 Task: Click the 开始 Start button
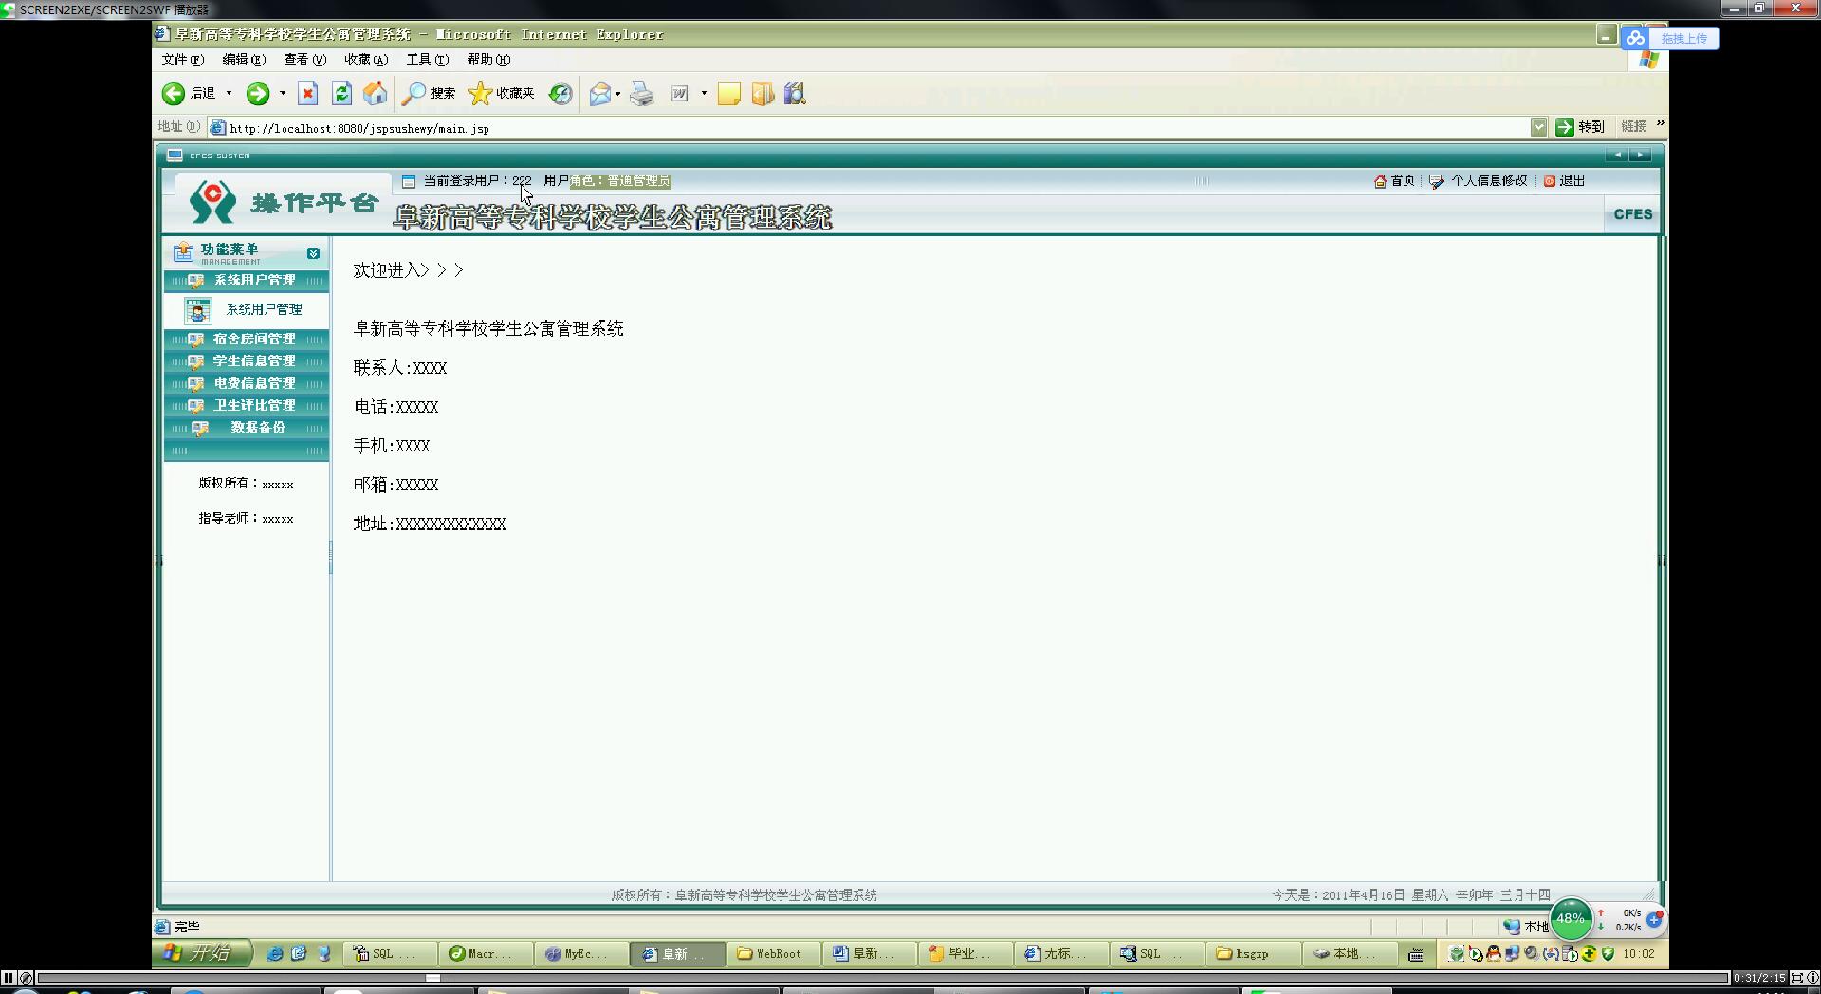202,953
